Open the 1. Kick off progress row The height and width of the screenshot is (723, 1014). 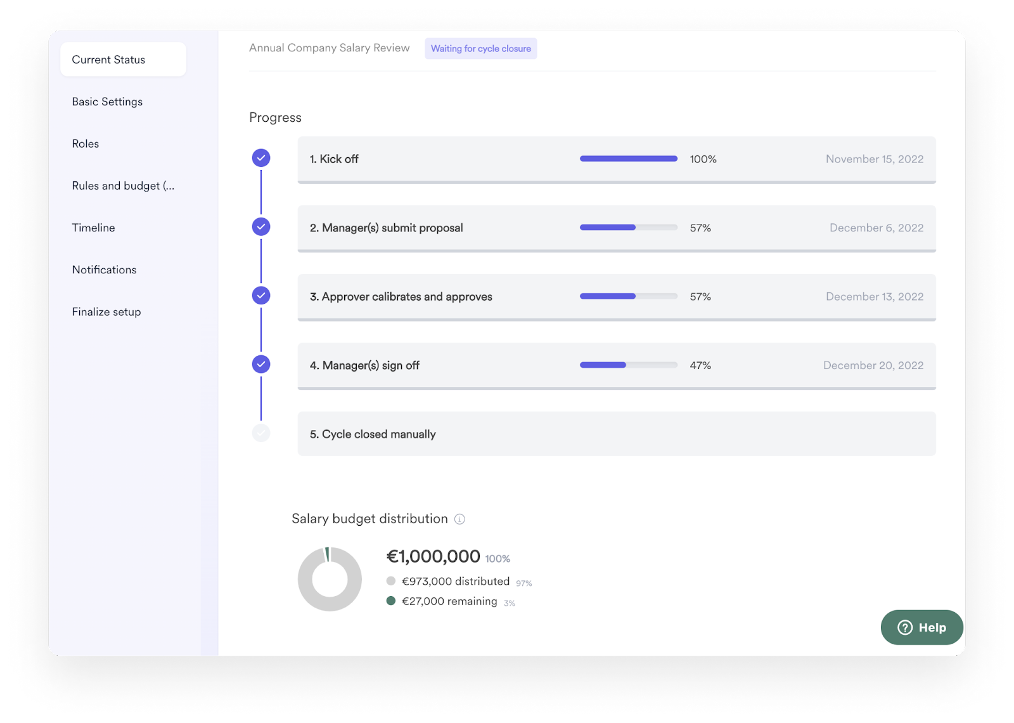pyautogui.click(x=617, y=160)
